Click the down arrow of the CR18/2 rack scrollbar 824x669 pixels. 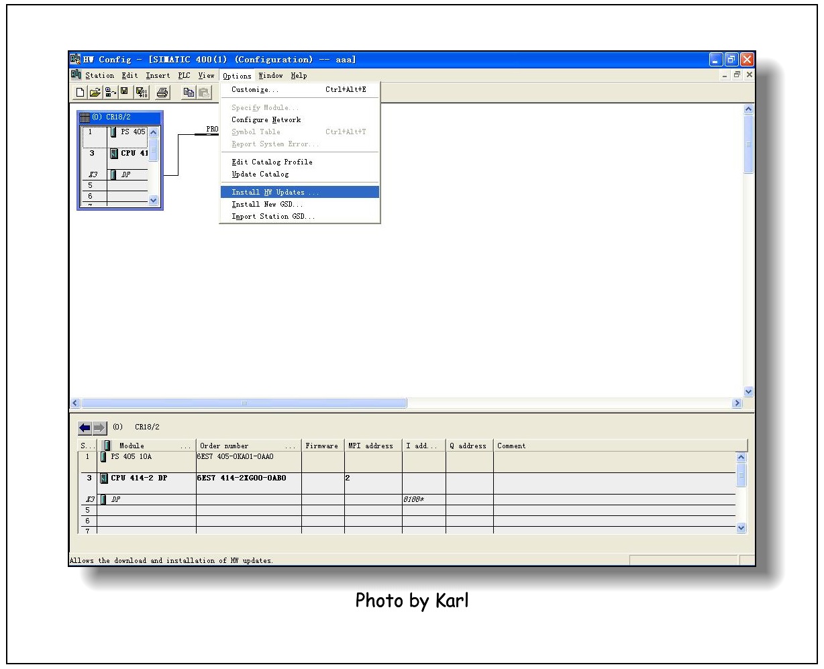click(x=154, y=199)
